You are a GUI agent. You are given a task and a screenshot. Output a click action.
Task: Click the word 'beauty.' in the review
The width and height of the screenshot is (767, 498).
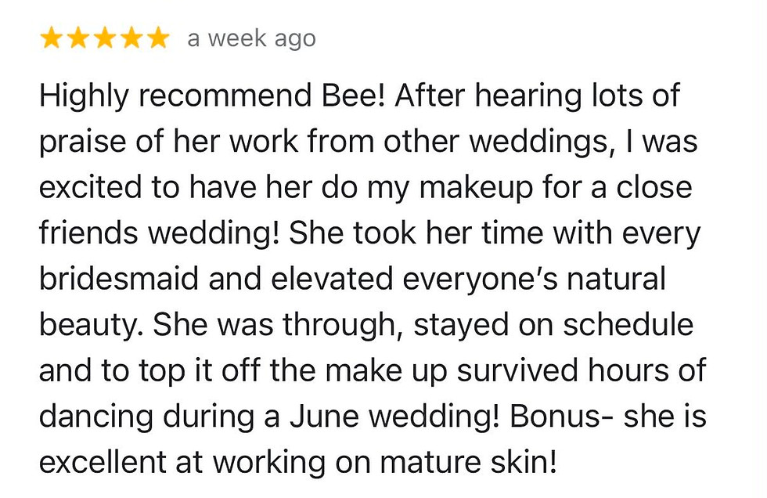(x=92, y=326)
